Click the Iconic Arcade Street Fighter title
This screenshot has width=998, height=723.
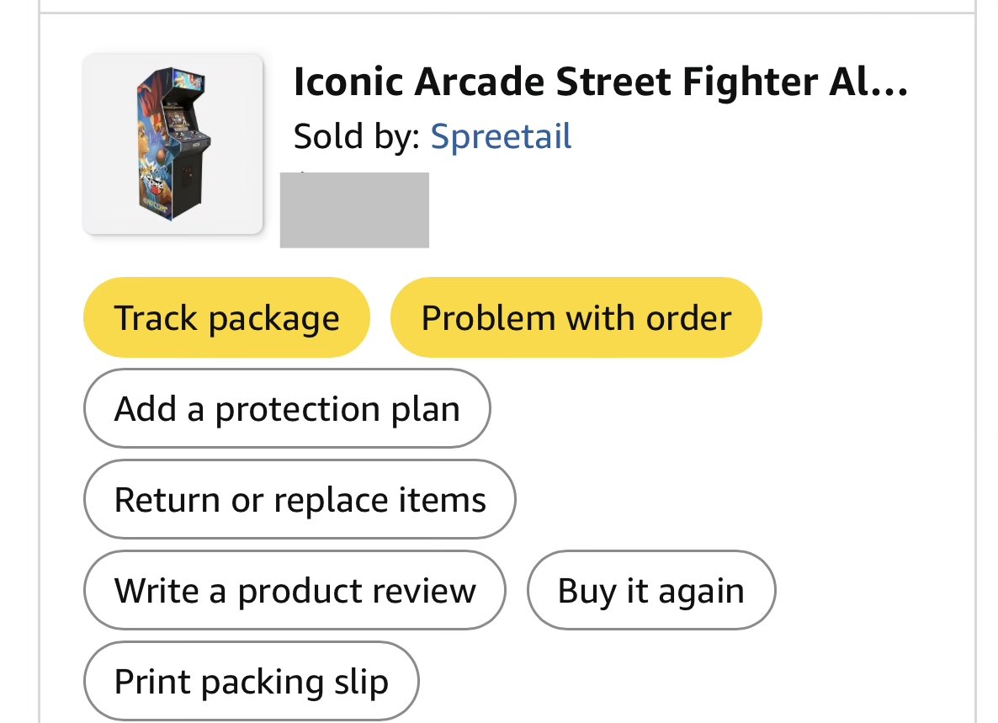601,82
